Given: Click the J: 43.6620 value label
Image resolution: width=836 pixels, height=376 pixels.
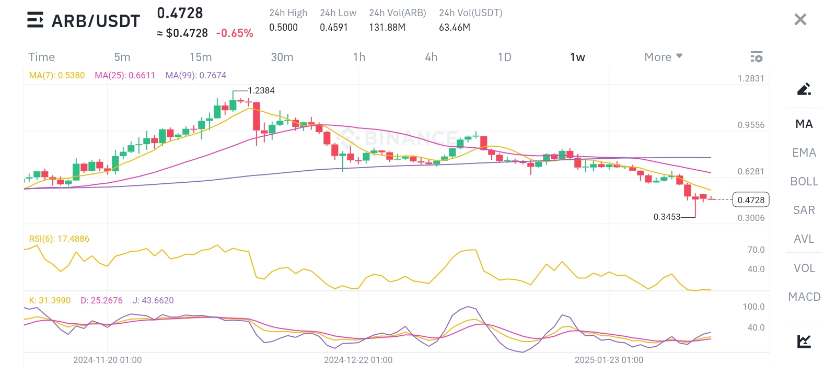Looking at the screenshot, I should click(x=153, y=300).
